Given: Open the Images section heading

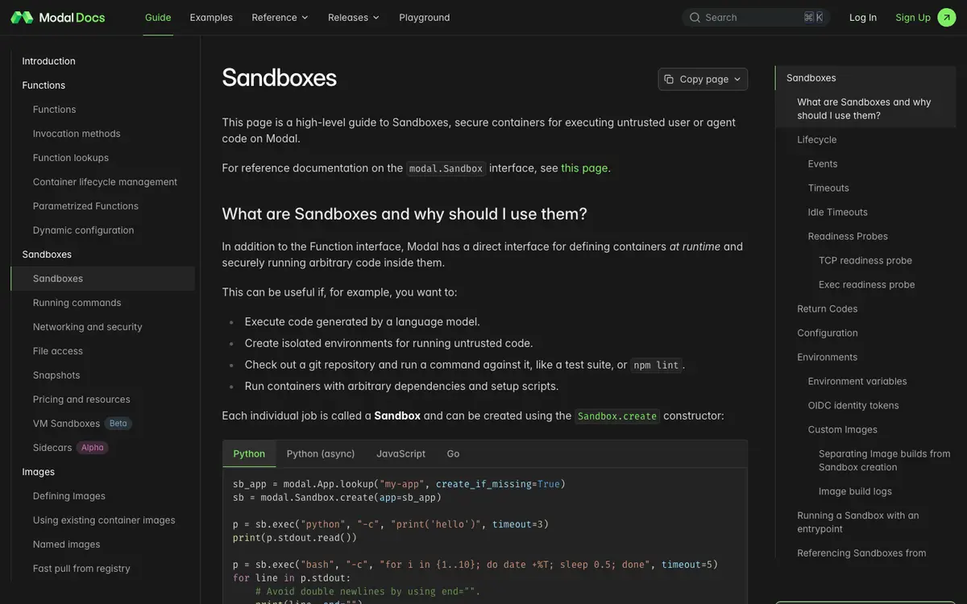Looking at the screenshot, I should [39, 472].
